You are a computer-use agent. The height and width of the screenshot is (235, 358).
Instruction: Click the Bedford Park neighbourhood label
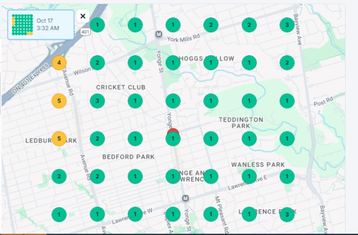tap(128, 157)
